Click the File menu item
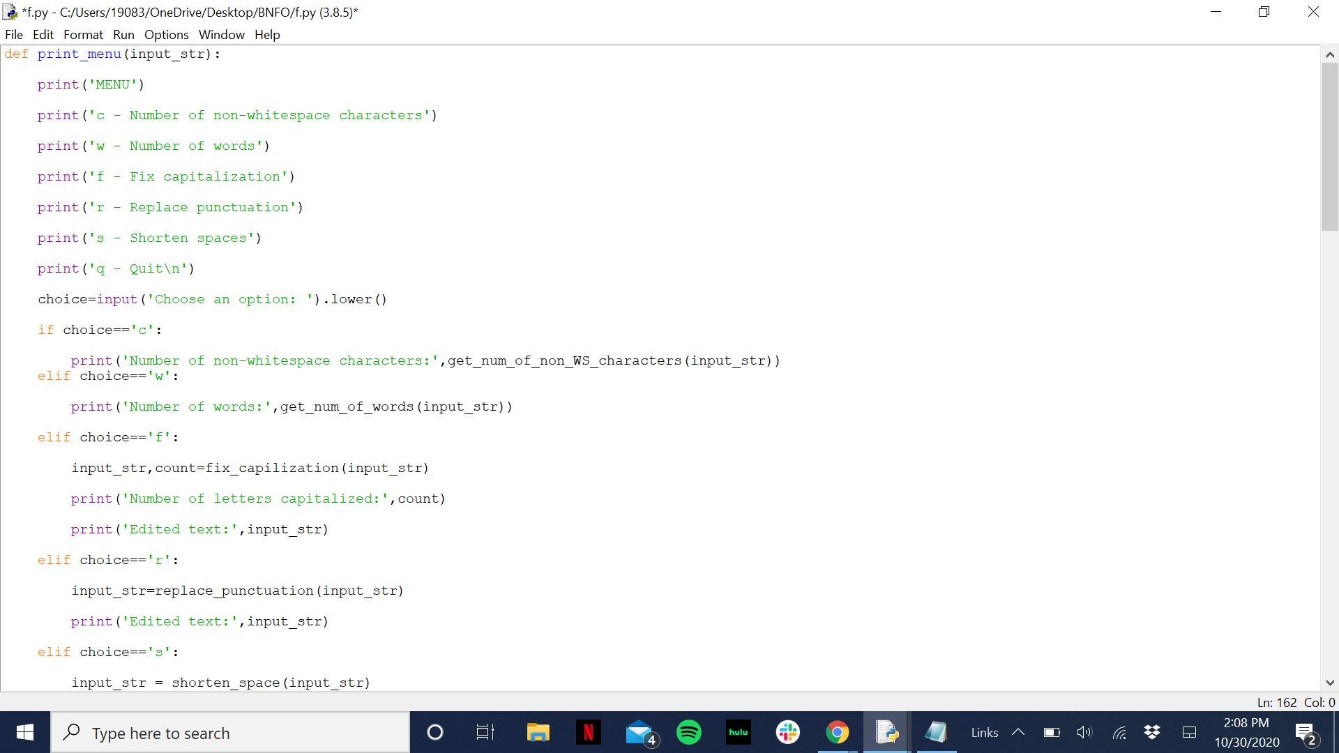 point(14,34)
